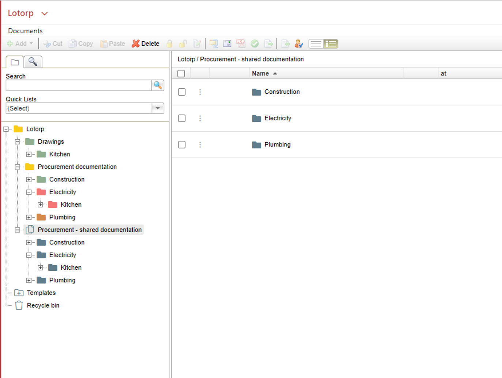This screenshot has width=502, height=378.
Task: Collapse Procurement - shared documentation node
Action: click(x=17, y=230)
